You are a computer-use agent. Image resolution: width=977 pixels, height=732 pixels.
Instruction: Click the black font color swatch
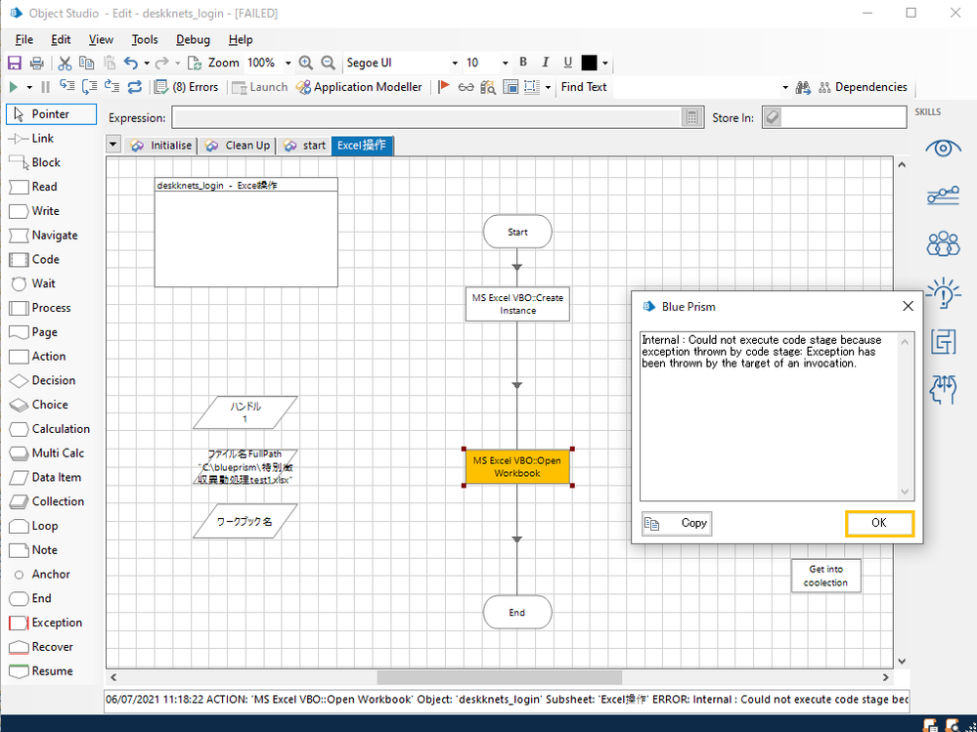pos(589,63)
